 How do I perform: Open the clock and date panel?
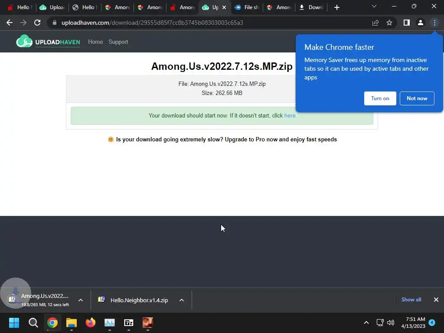tap(413, 323)
